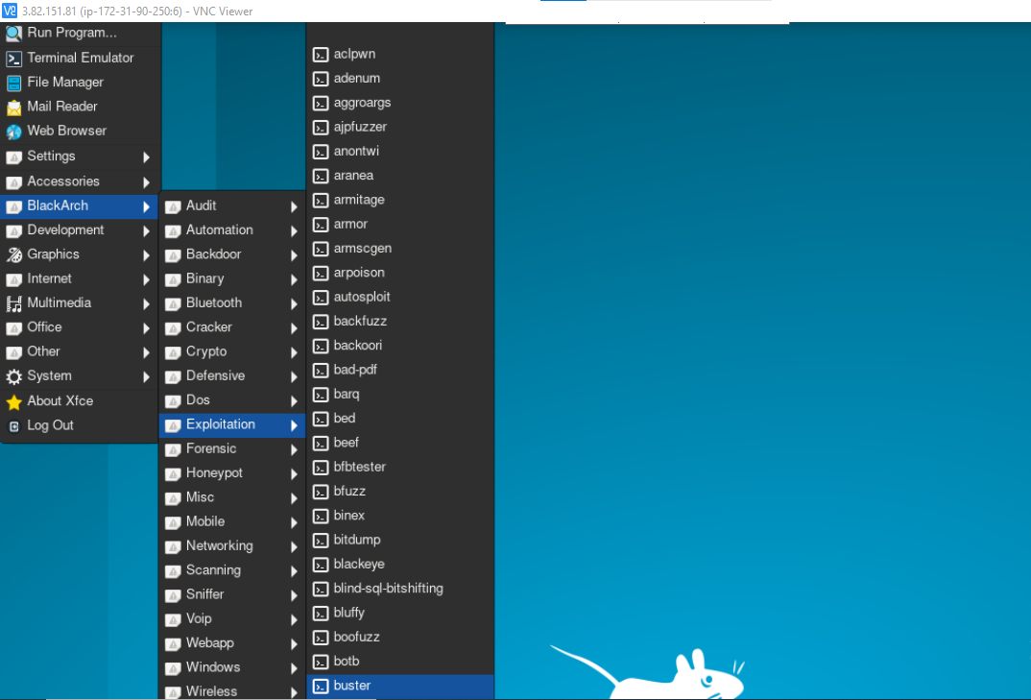
Task: Click the Graphics palette icon
Action: [x=13, y=254]
